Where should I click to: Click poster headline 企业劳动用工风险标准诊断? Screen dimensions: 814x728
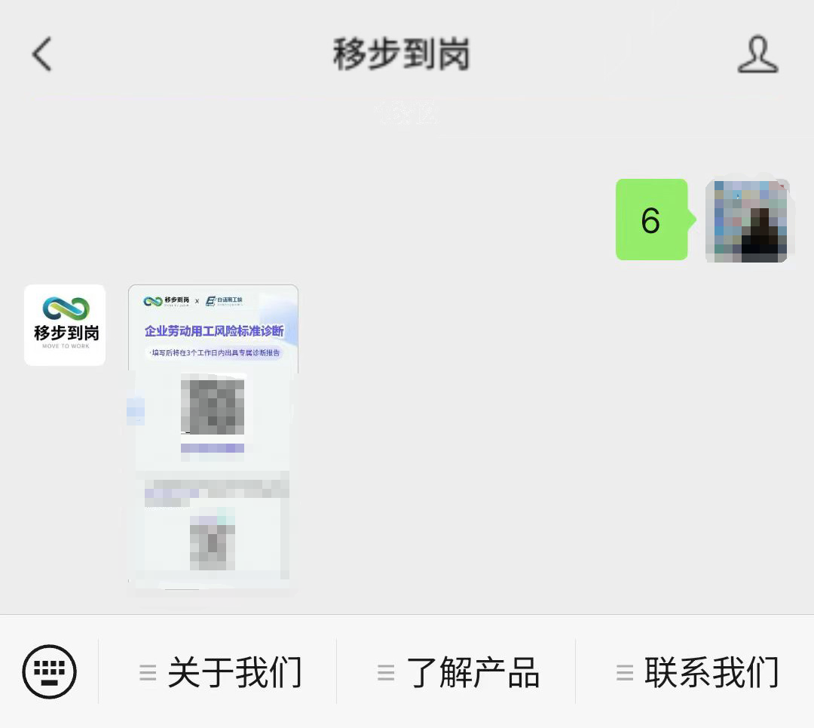point(214,331)
